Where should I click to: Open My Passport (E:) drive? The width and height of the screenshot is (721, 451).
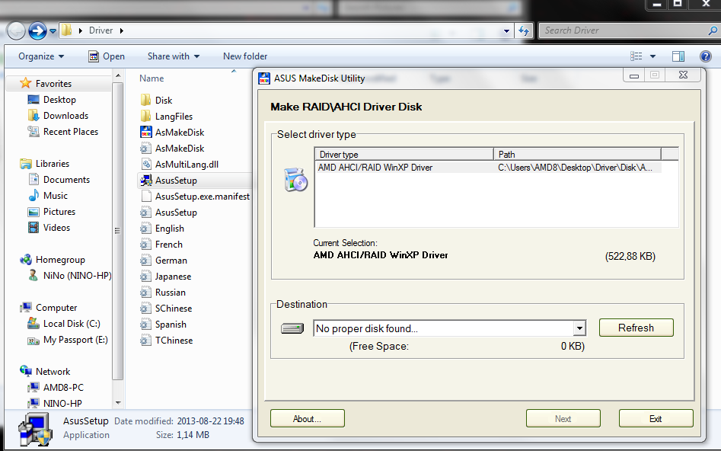[68, 340]
